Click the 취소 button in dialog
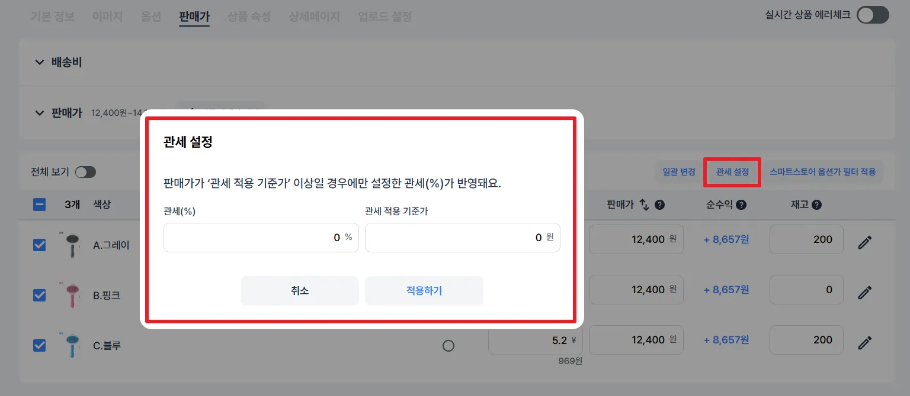 [x=300, y=291]
